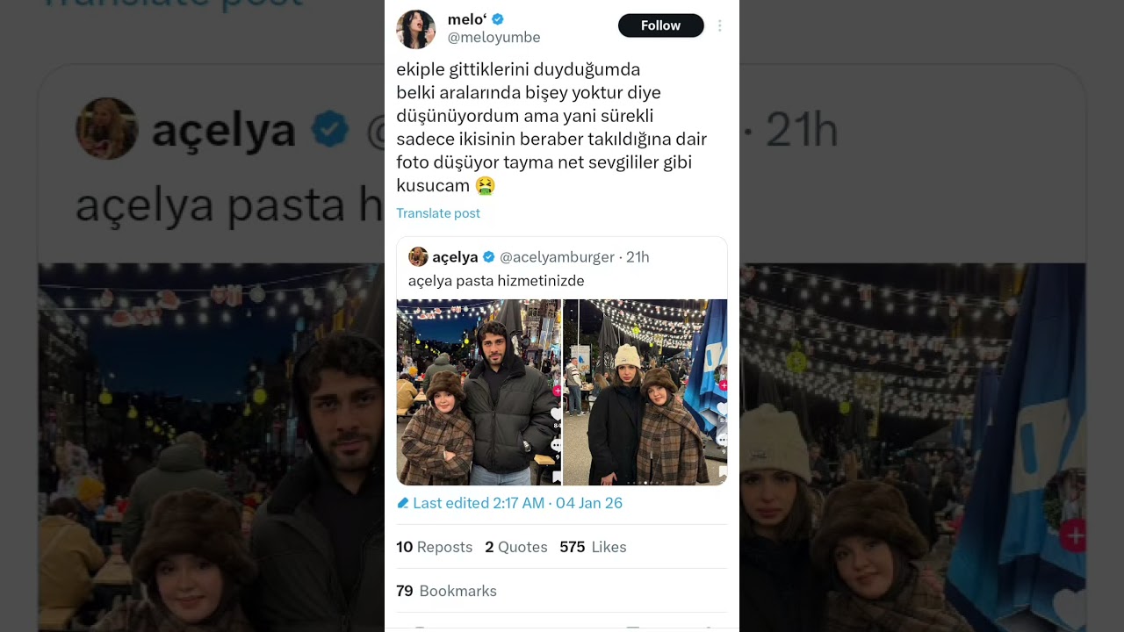Show the 10 Reposts list
The image size is (1124, 632).
pos(434,547)
